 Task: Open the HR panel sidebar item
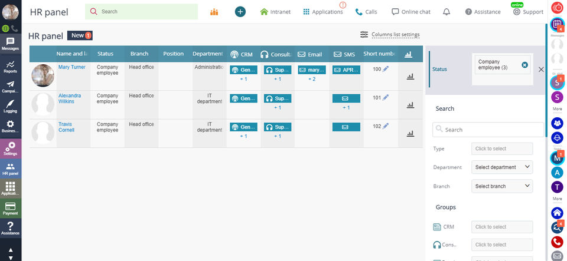pyautogui.click(x=11, y=169)
